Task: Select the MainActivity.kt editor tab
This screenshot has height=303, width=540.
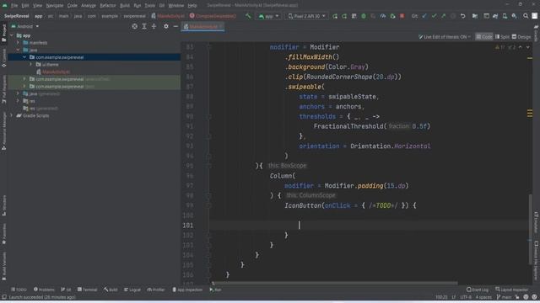Action: (203, 26)
